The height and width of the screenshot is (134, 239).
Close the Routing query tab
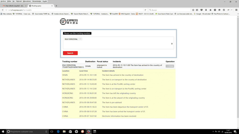coord(52,6)
